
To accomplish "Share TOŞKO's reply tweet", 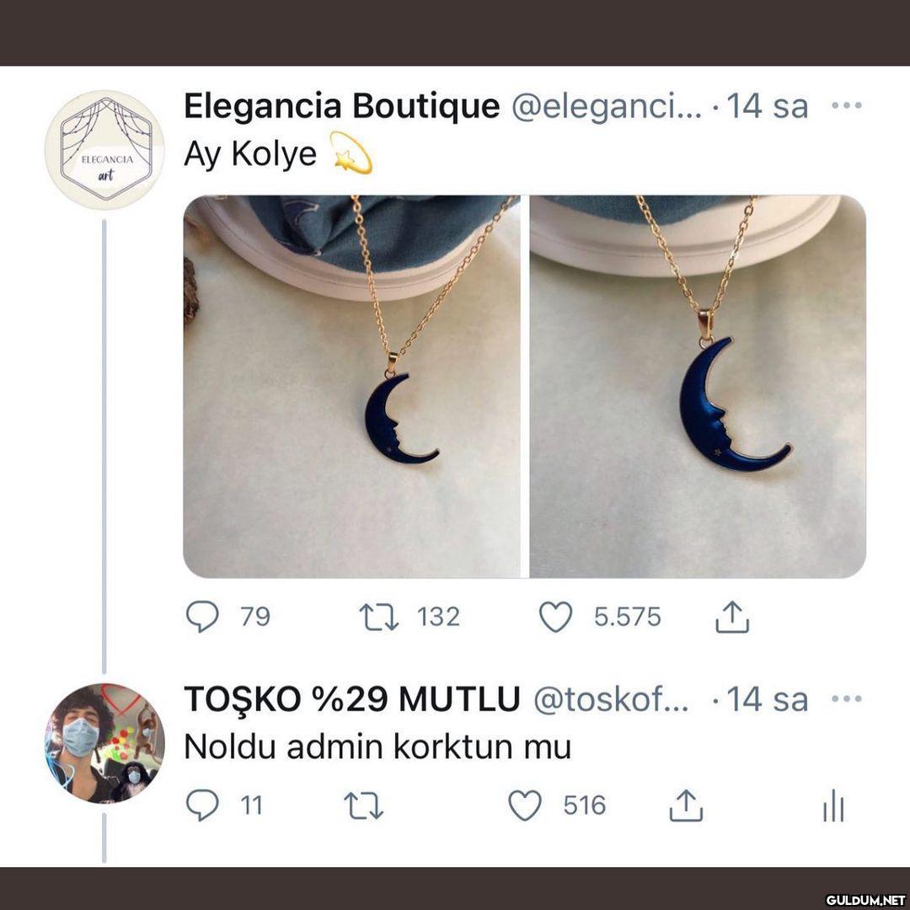I will pyautogui.click(x=686, y=806).
